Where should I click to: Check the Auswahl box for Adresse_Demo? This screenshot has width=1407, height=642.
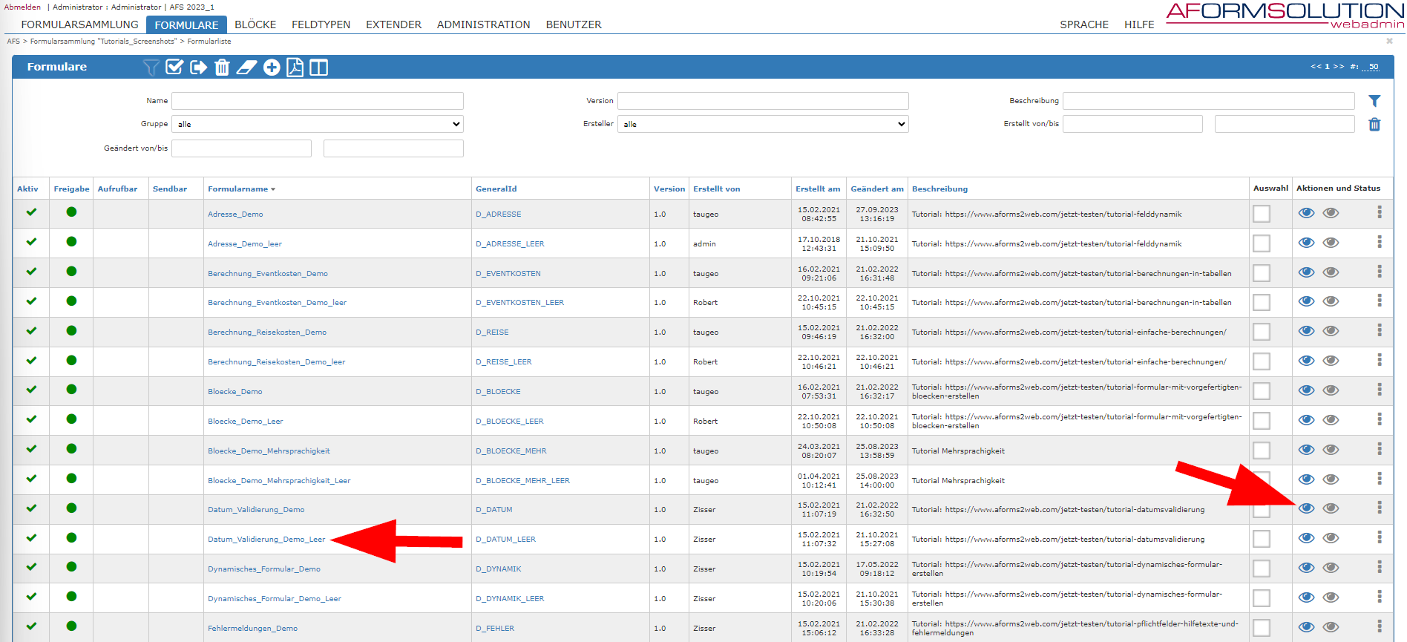tap(1262, 214)
